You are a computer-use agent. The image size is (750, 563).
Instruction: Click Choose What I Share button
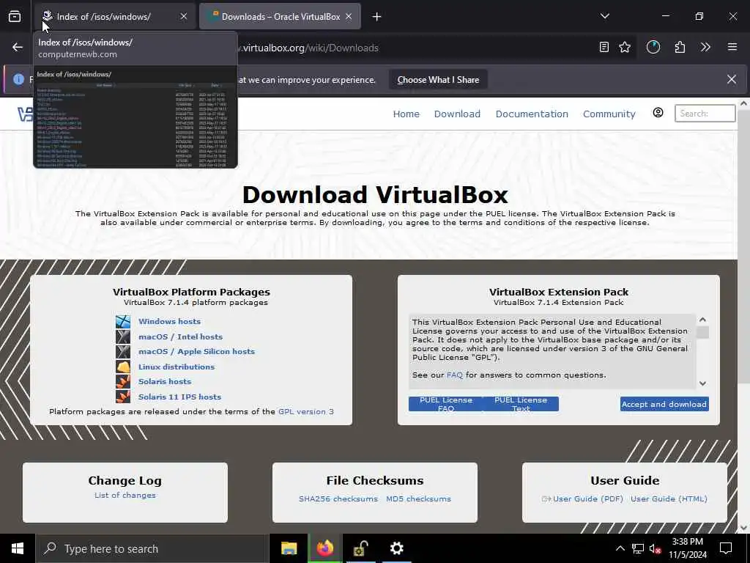[438, 80]
